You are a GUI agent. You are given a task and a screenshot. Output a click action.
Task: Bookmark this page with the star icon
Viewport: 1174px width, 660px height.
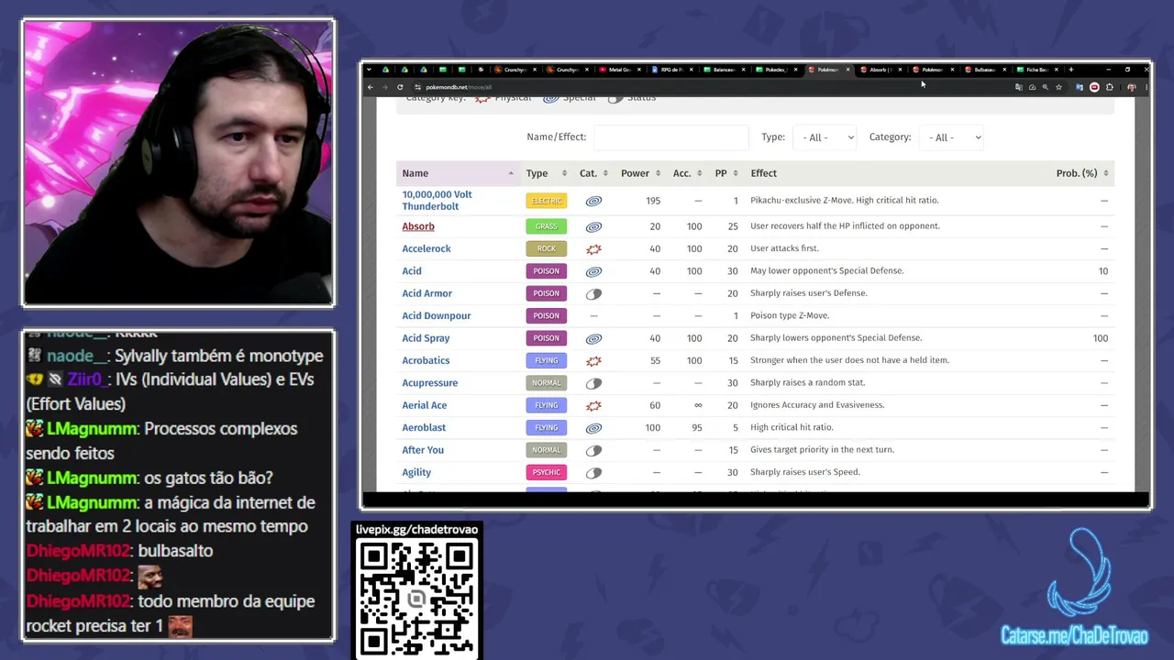pyautogui.click(x=1058, y=87)
